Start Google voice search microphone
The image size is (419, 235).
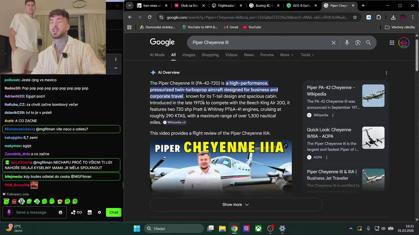tap(347, 42)
